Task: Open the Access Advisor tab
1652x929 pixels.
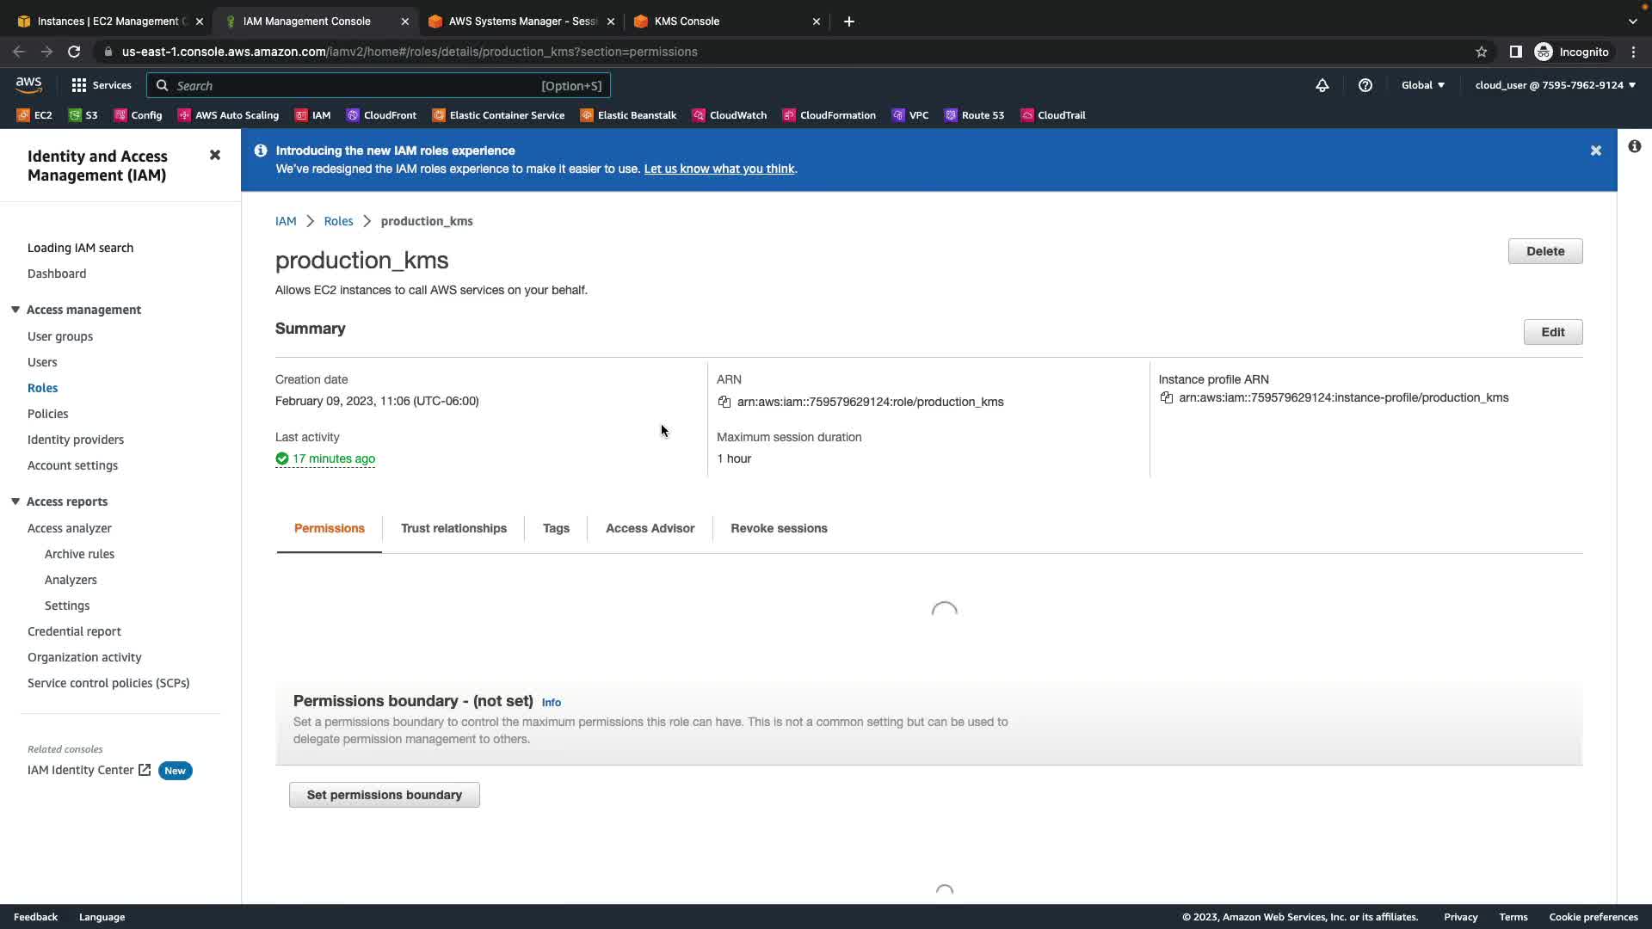Action: (x=650, y=528)
